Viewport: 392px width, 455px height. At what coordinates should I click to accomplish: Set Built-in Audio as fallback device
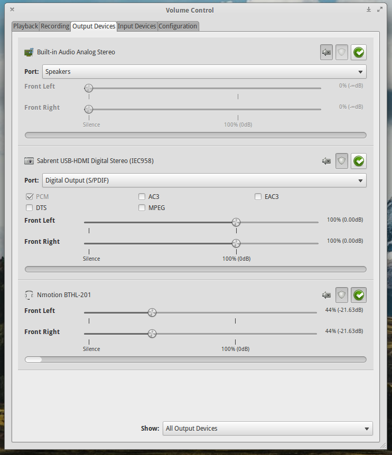359,53
